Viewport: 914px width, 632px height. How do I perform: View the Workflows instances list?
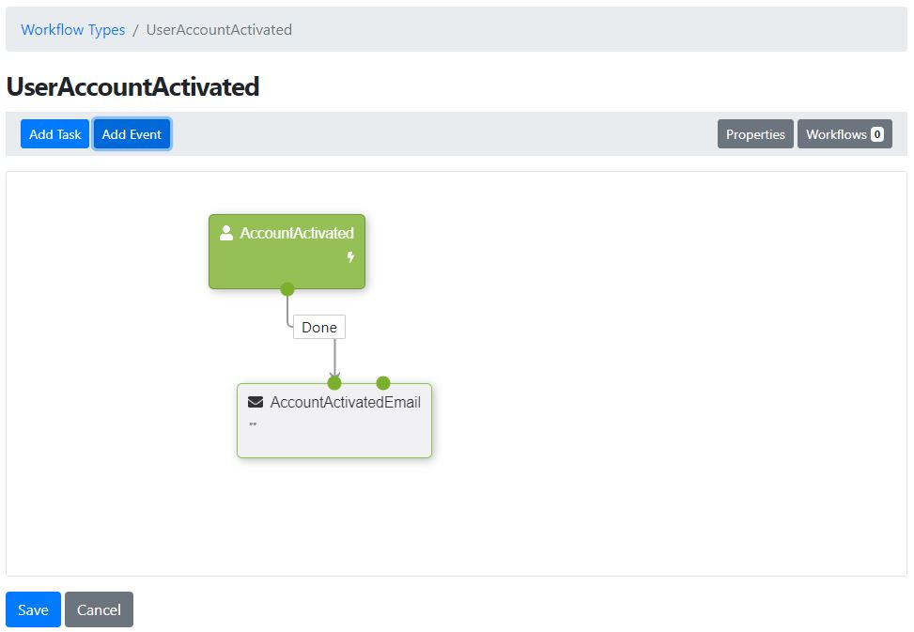point(844,134)
